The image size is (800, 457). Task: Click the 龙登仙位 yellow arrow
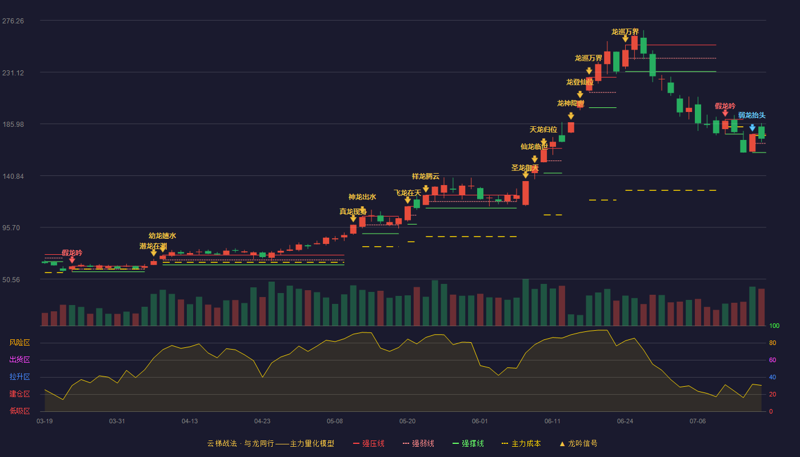[580, 95]
